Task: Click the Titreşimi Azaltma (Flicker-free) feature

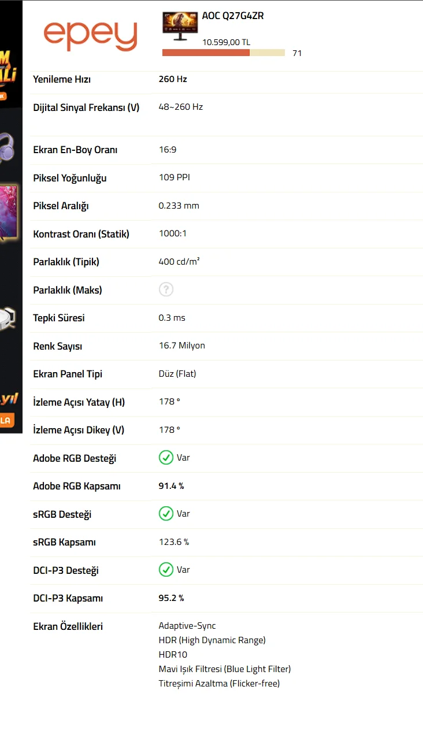Action: tap(219, 684)
